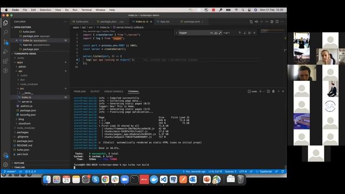Collapse the api folder
The height and width of the screenshot is (194, 345).
point(20,71)
